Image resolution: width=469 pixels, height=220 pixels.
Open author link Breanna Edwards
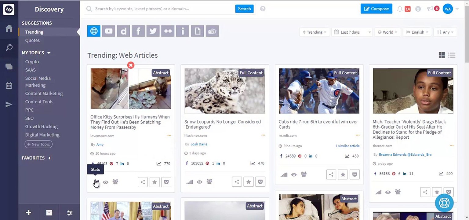[405, 155]
